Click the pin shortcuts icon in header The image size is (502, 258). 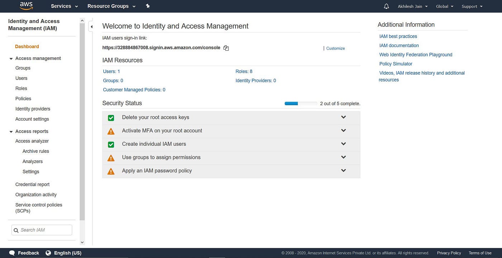click(x=148, y=6)
